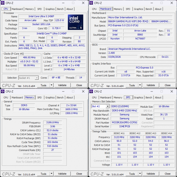The width and height of the screenshot is (177, 177).
Task: Switch to CPU tab in the Memory window
Action: coord(6,98)
